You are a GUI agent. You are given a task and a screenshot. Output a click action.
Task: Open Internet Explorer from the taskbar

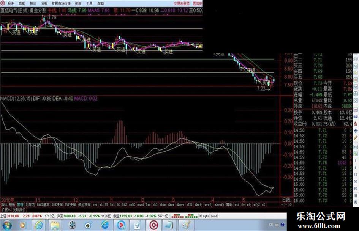39,225
